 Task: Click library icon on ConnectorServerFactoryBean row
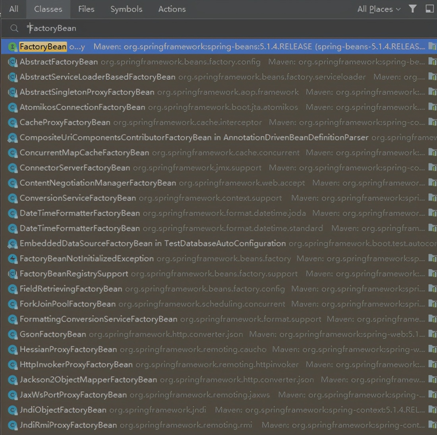click(432, 167)
